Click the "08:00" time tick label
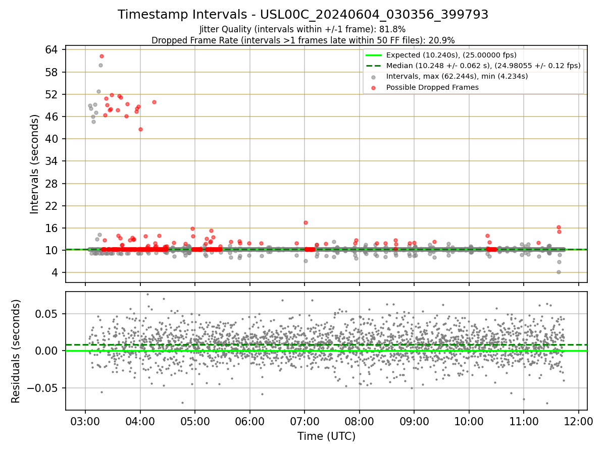Image resolution: width=606 pixels, height=454 pixels. [359, 420]
